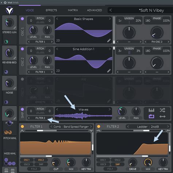Click sample keytrack piano icon

click(151, 110)
